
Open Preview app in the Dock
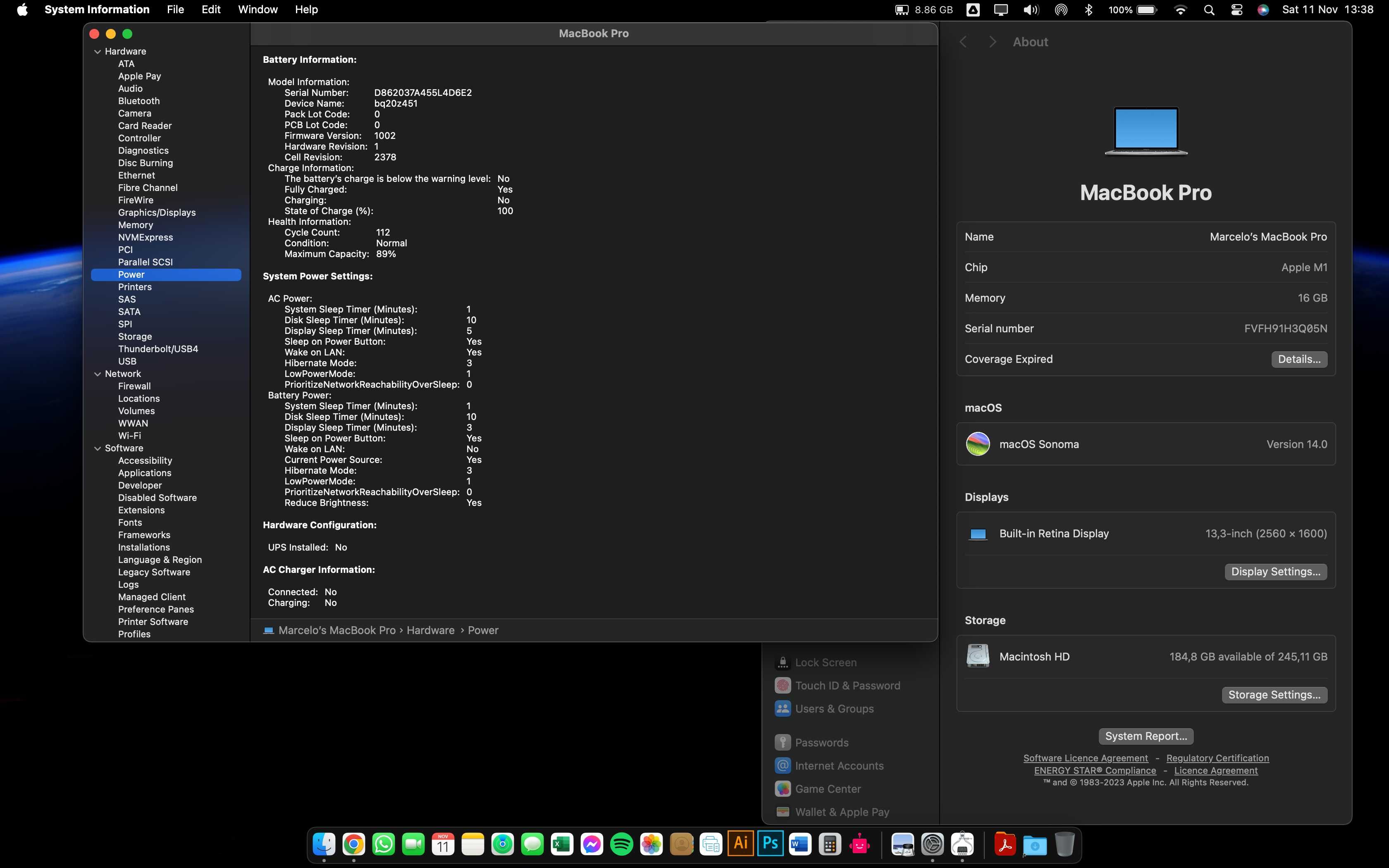tap(903, 844)
